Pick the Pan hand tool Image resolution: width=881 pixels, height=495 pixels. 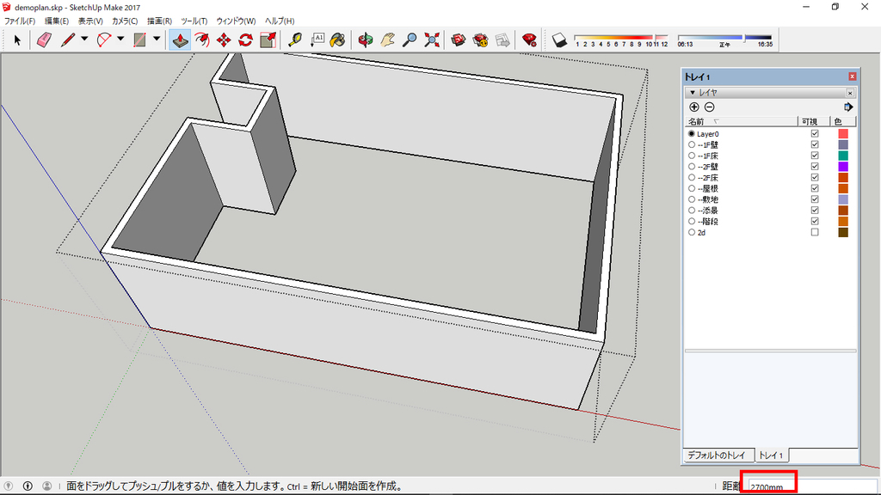388,40
